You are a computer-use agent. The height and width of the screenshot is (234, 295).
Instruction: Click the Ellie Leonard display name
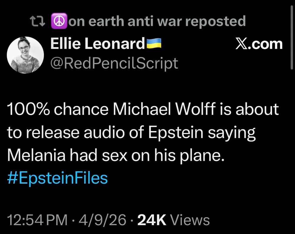coord(97,44)
